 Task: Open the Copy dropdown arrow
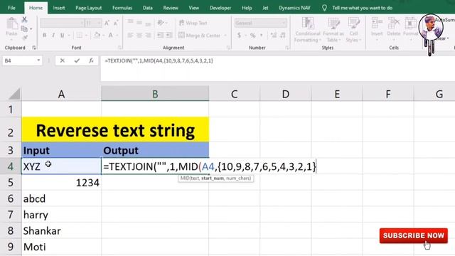(31, 29)
